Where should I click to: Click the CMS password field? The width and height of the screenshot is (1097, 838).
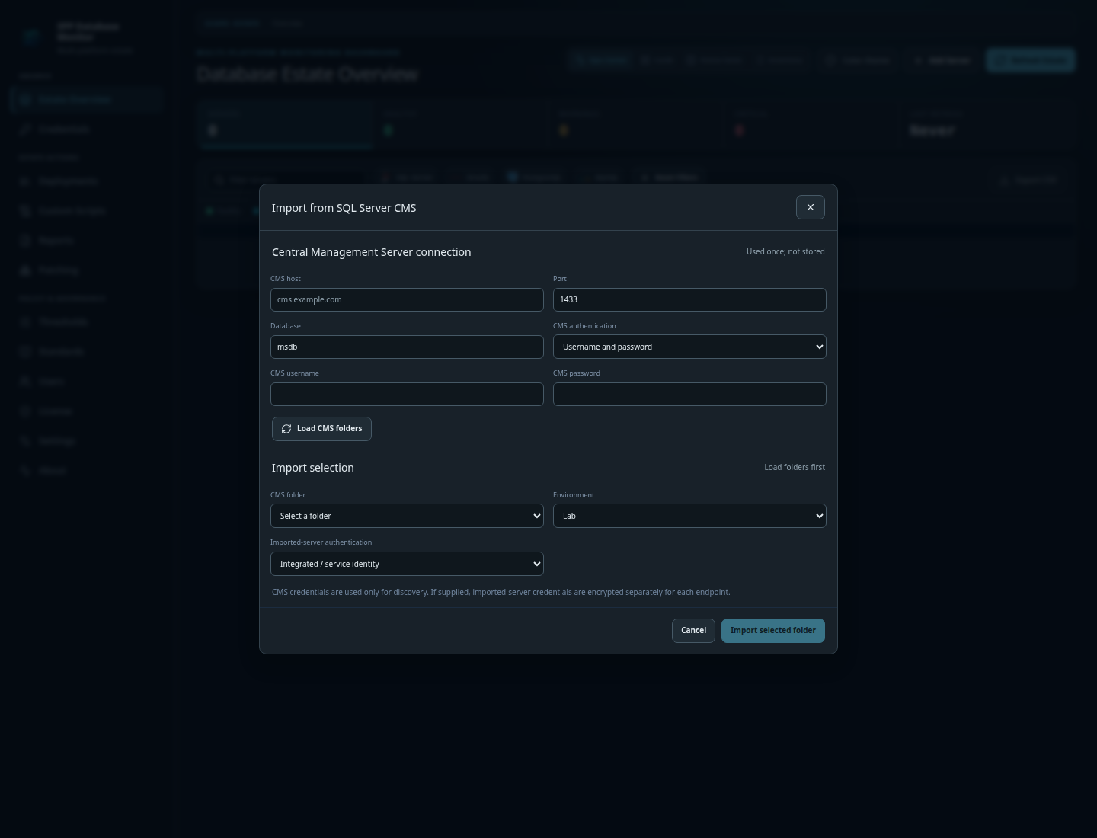pos(689,394)
